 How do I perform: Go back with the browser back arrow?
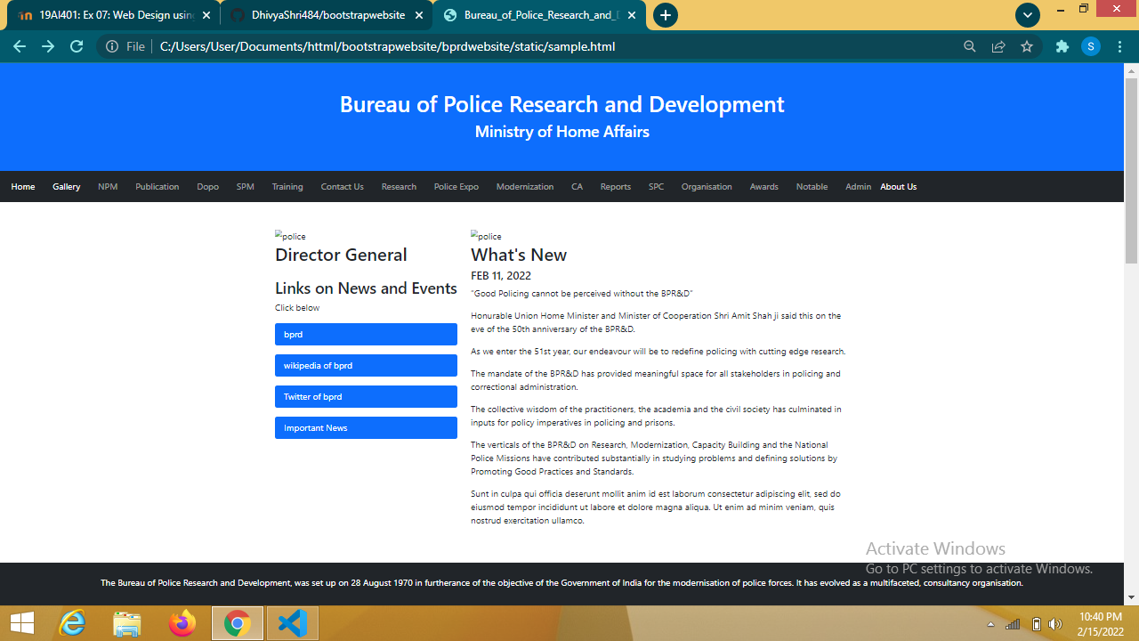[20, 46]
